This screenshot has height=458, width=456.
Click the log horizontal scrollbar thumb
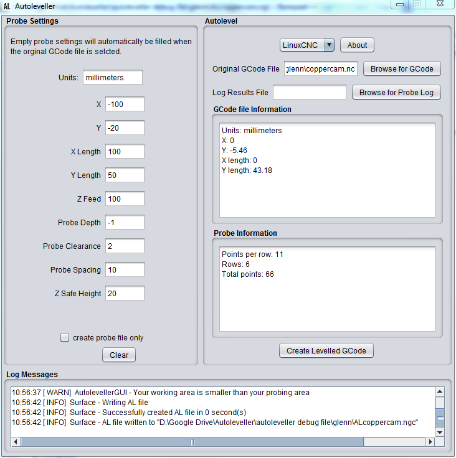click(192, 442)
